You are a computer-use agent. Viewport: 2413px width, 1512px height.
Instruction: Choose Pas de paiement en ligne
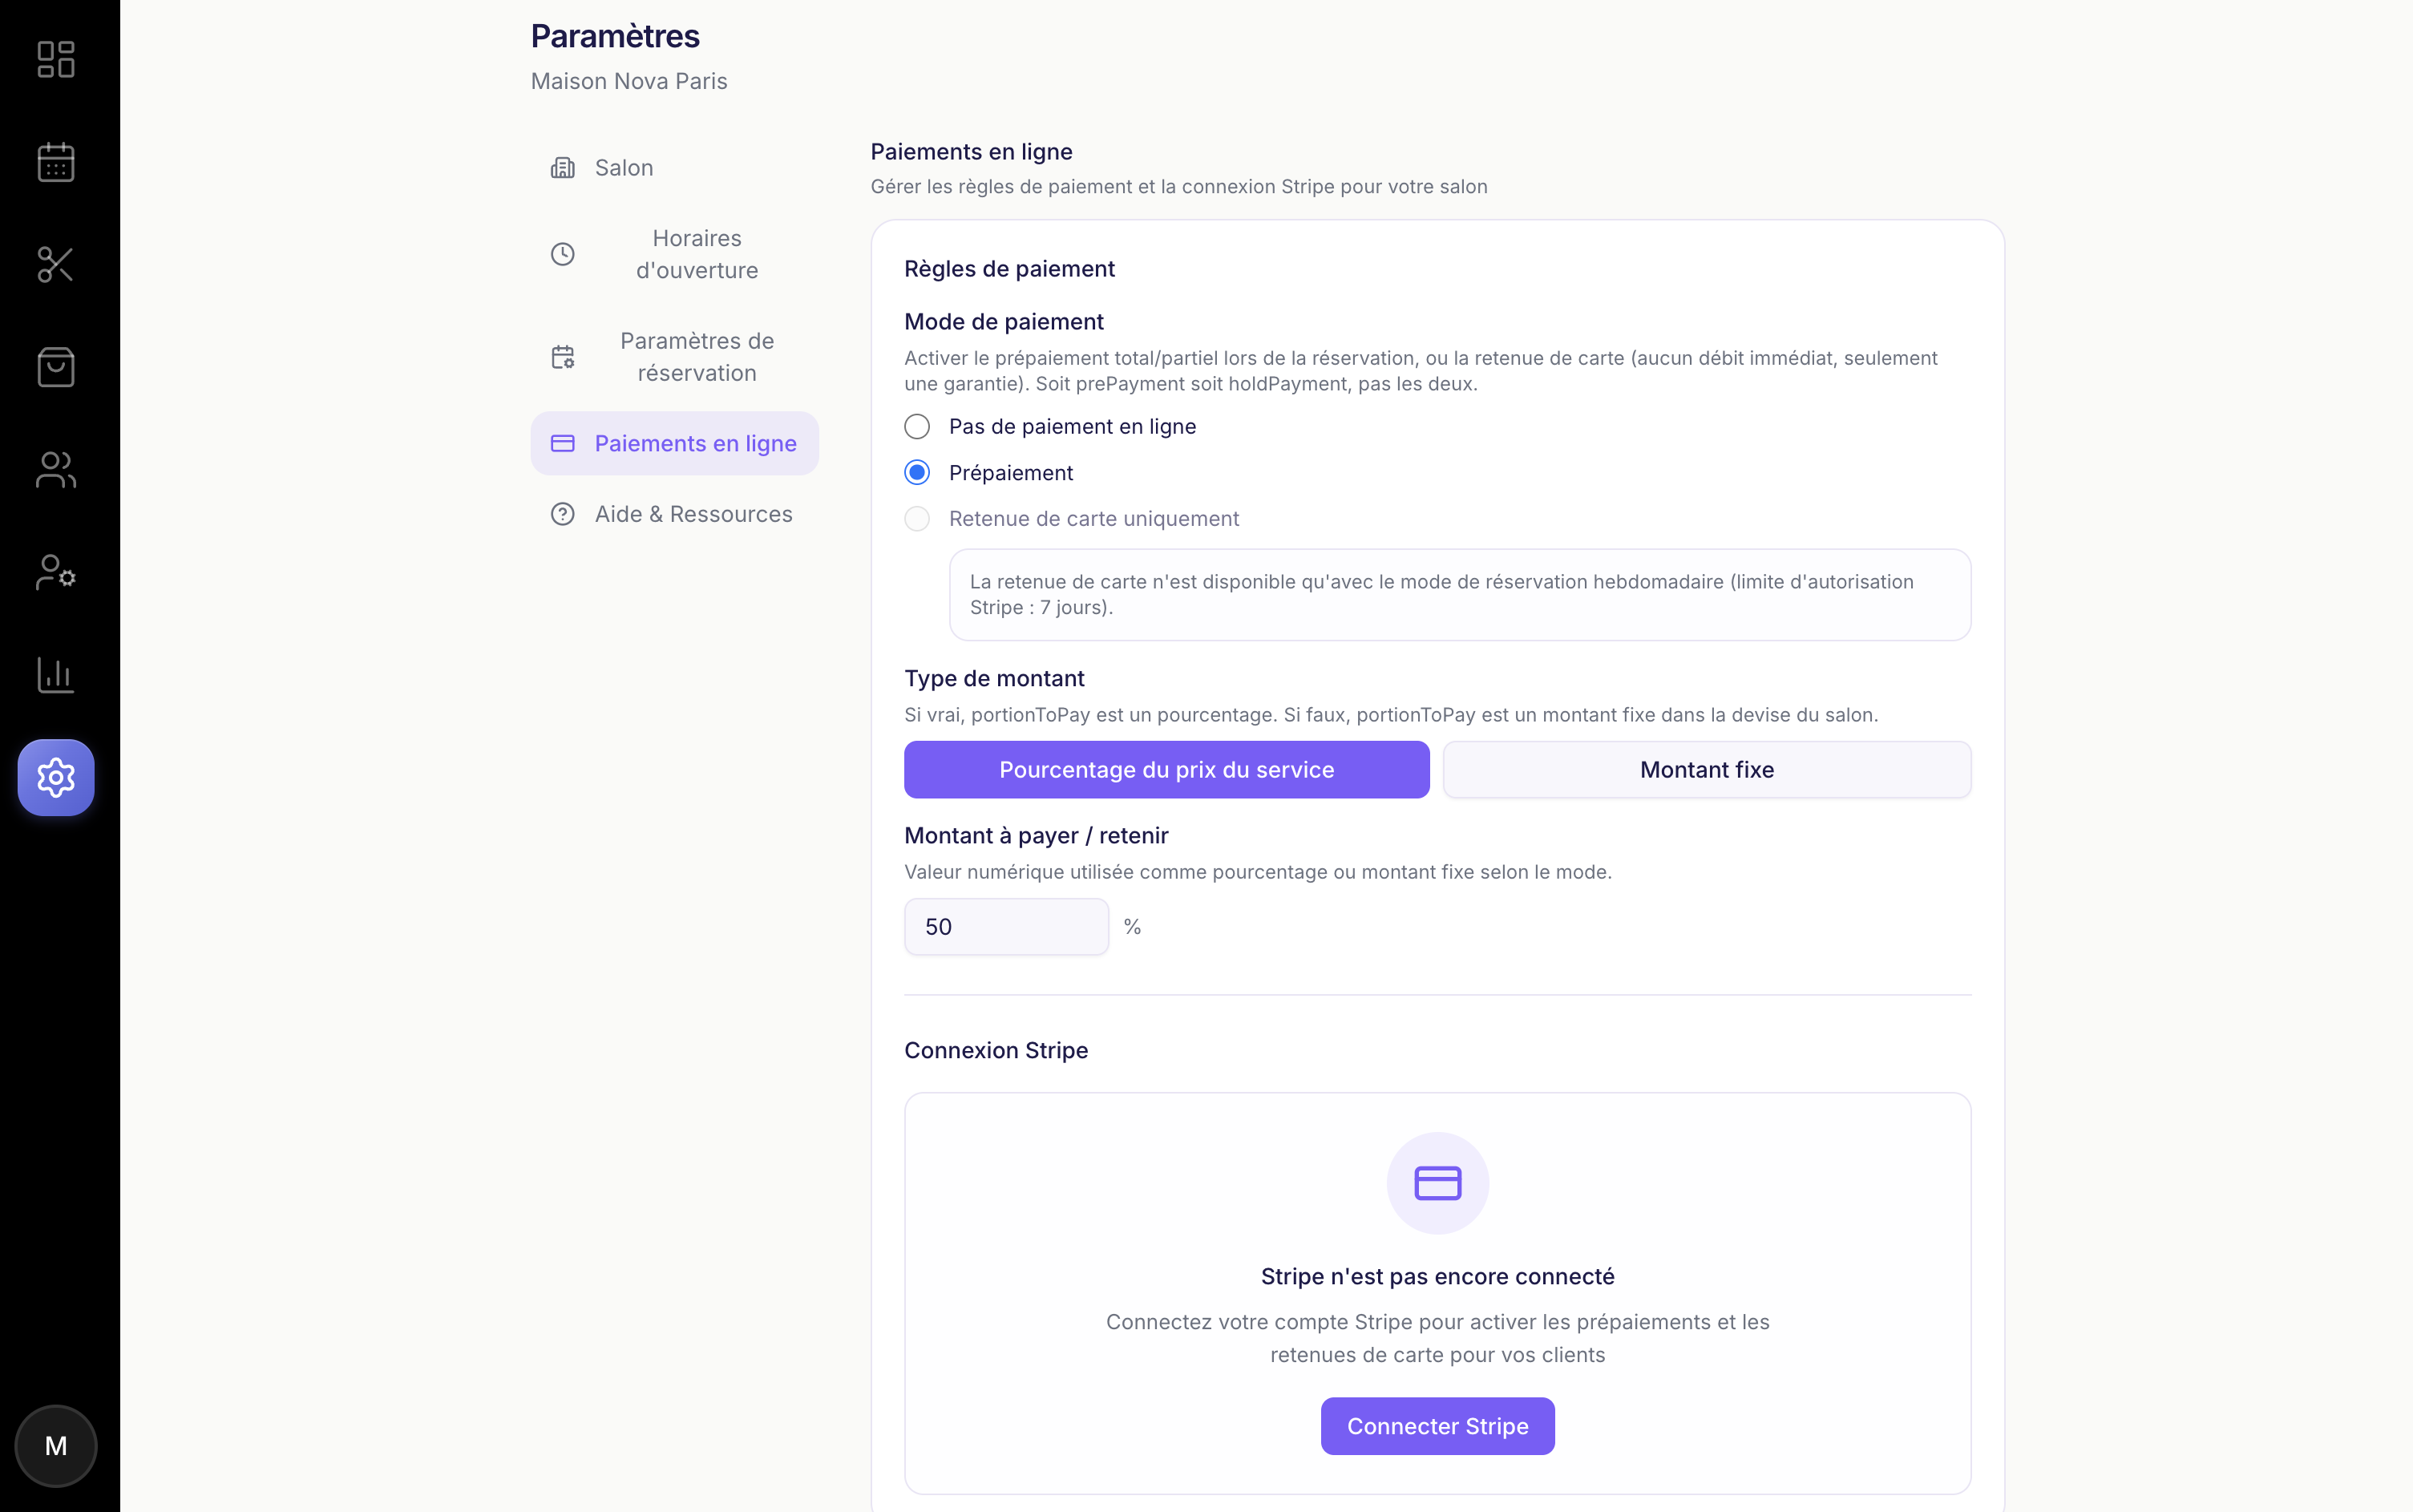click(917, 426)
